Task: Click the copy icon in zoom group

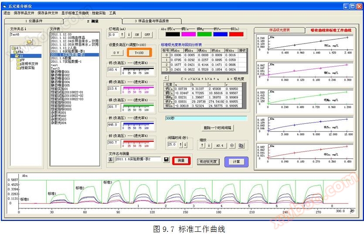Action: 241,145
